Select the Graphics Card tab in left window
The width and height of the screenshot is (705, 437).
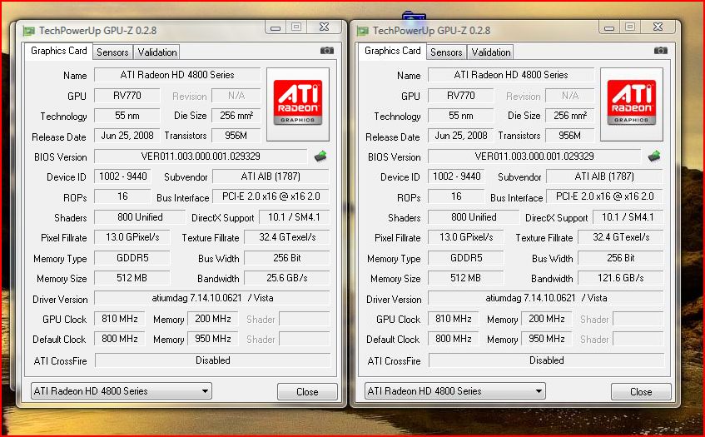(58, 51)
